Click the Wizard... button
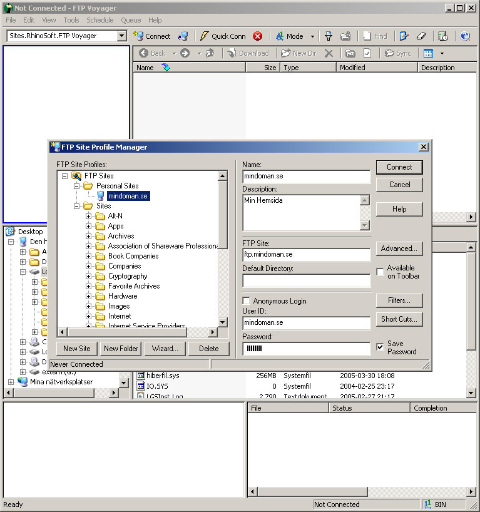The width and height of the screenshot is (480, 512). point(165,349)
